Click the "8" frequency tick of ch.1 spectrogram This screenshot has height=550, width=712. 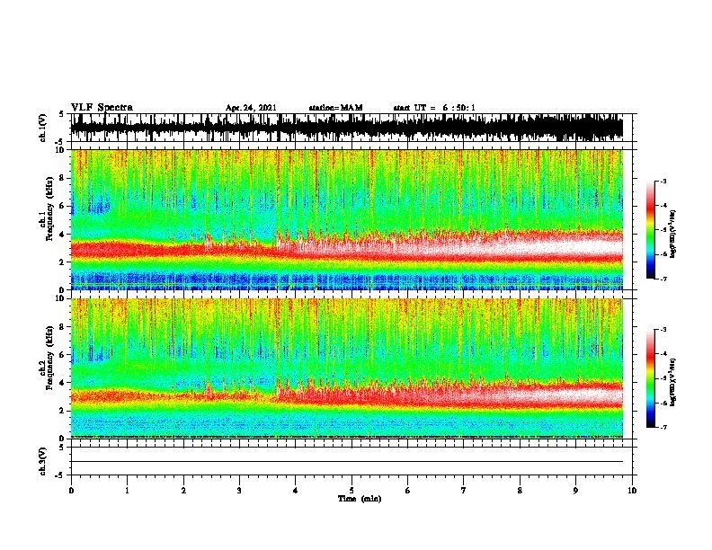[62, 178]
